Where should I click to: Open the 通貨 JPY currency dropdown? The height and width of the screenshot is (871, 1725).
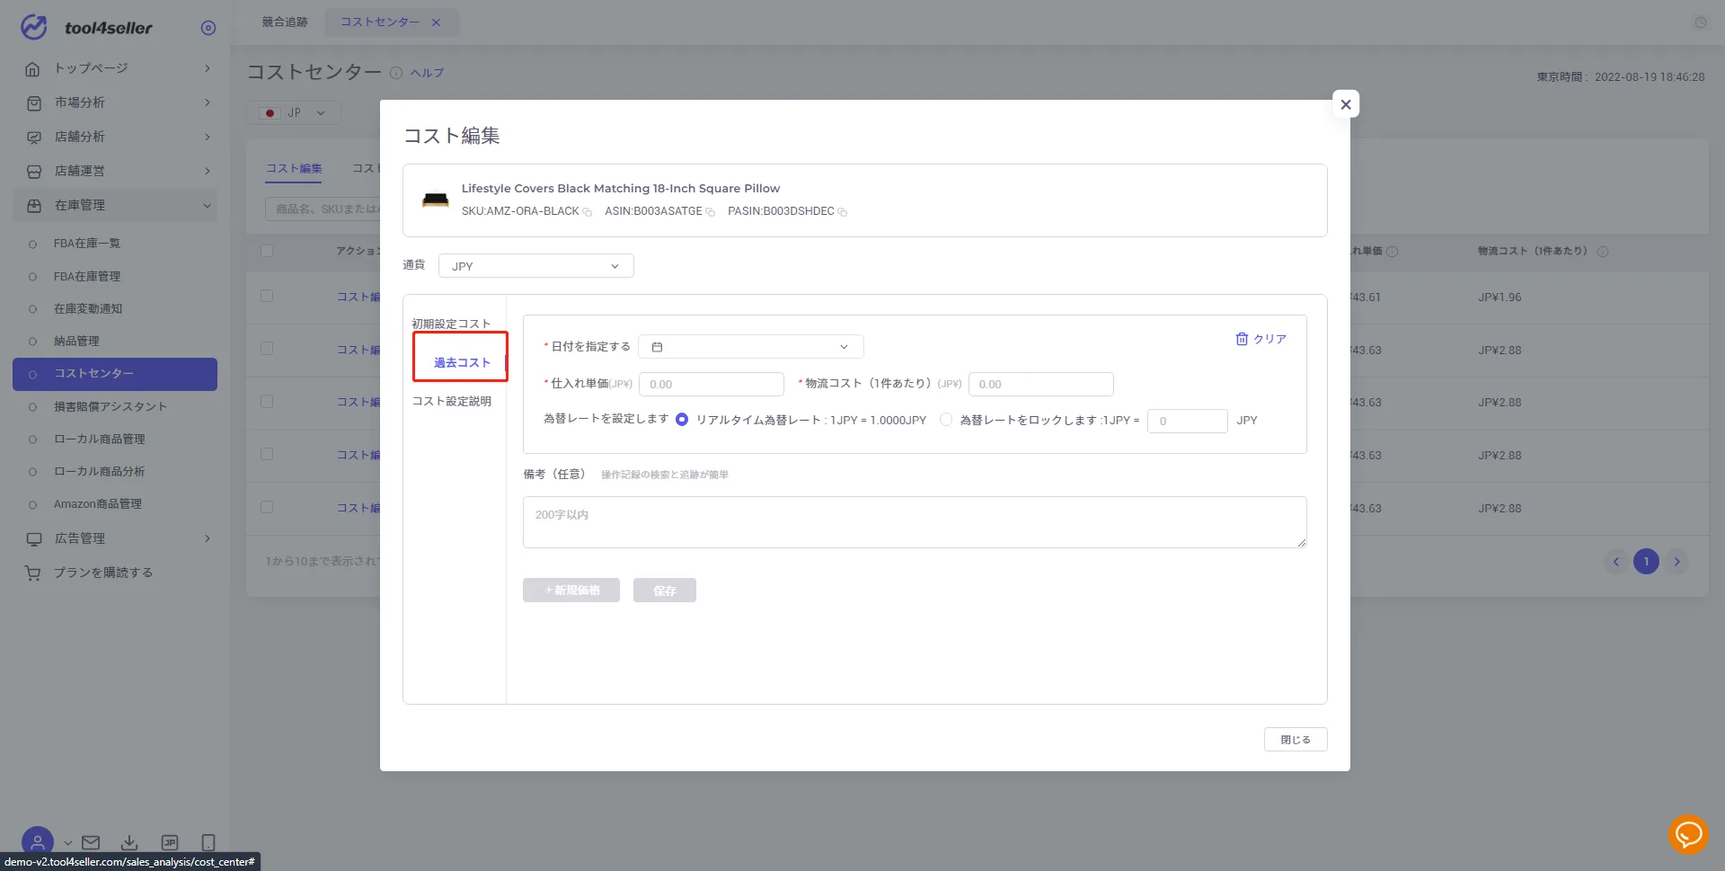536,266
